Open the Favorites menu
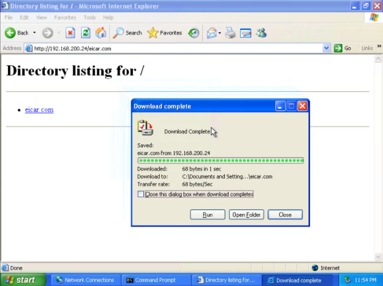Image resolution: width=383 pixels, height=286 pixels. tap(65, 18)
